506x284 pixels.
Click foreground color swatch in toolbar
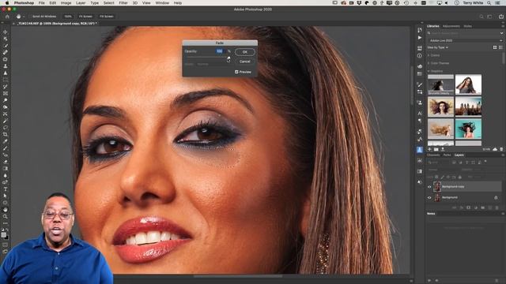click(x=3, y=235)
